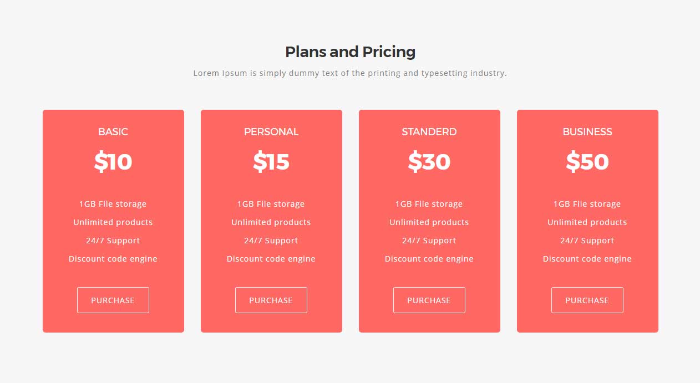
Task: Select the PERSONAL plan title
Action: point(271,132)
